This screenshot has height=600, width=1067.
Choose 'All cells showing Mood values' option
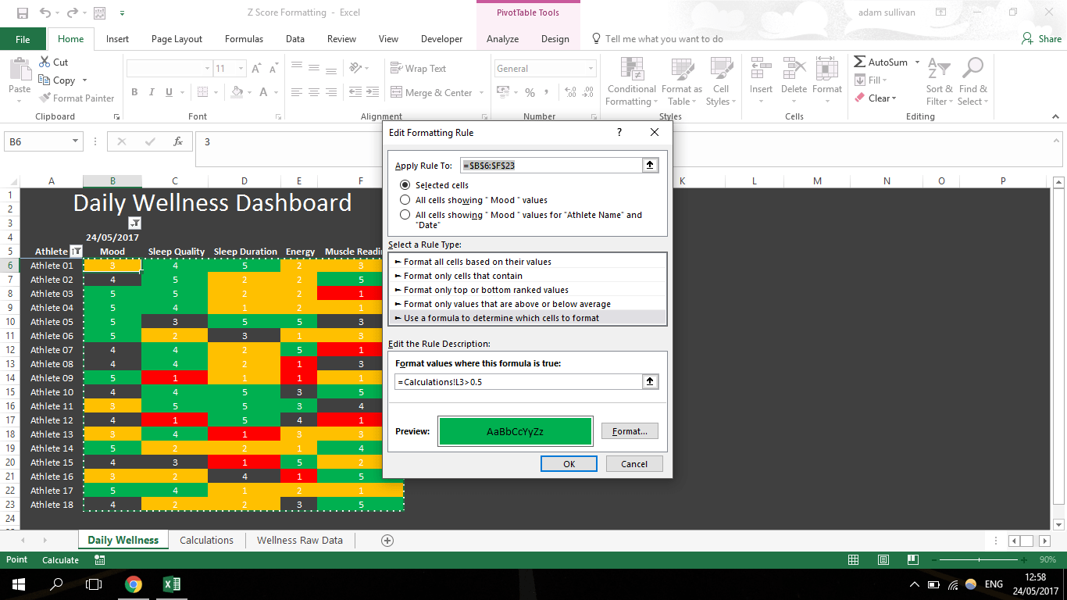405,200
